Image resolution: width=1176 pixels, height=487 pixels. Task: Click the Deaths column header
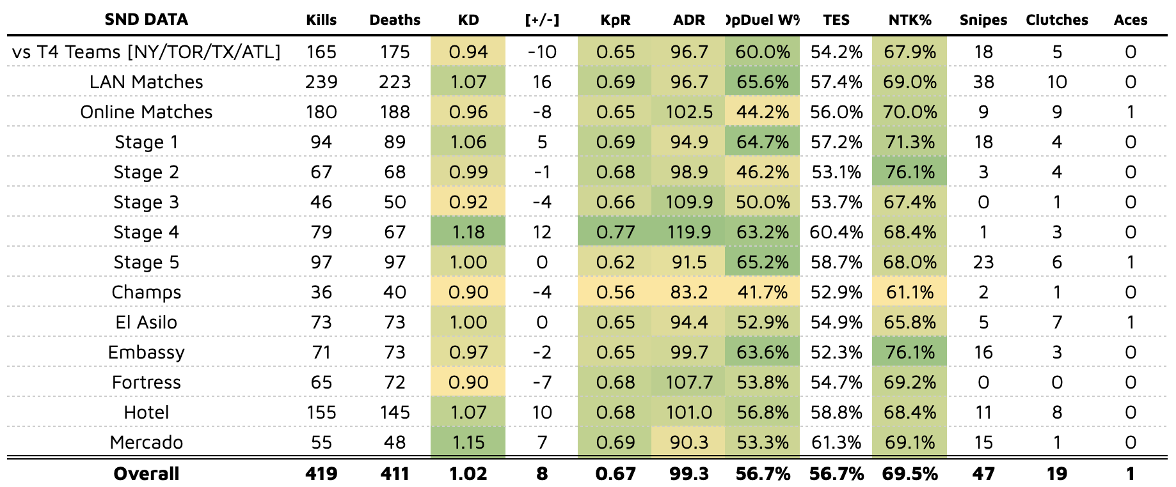tap(395, 20)
